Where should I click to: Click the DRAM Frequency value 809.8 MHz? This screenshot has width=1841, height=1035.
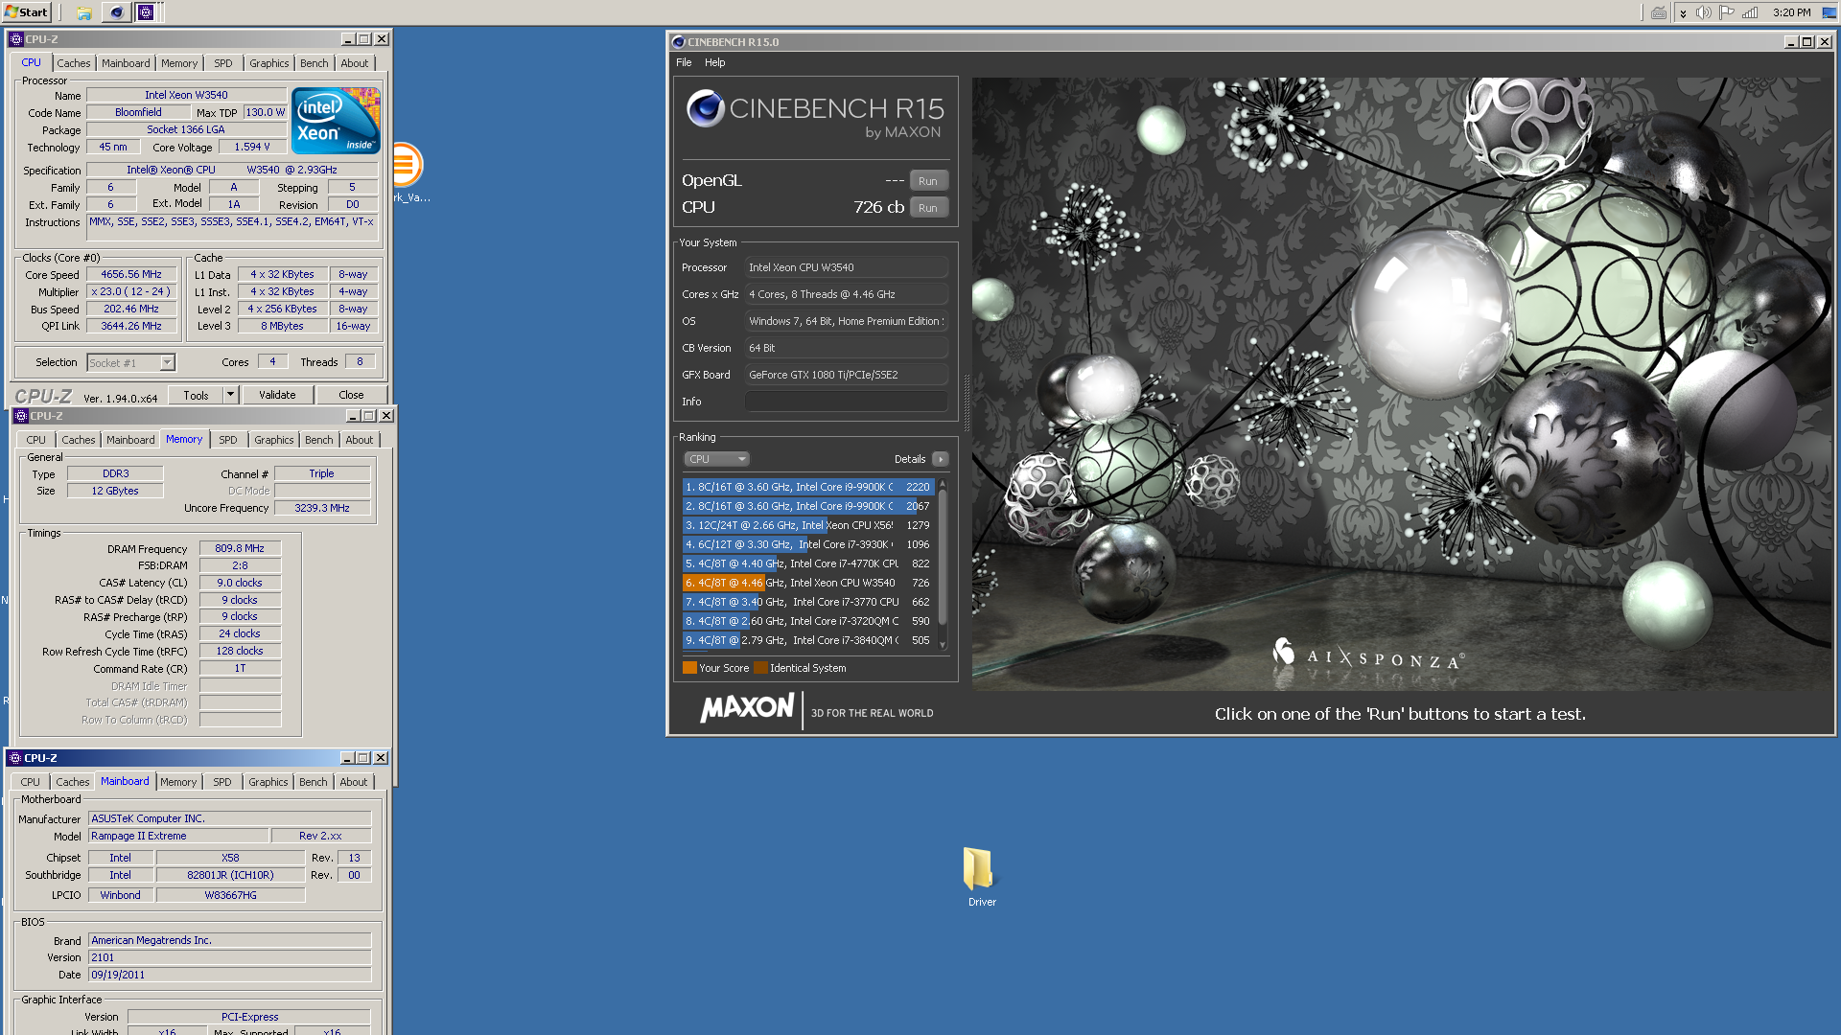(240, 548)
